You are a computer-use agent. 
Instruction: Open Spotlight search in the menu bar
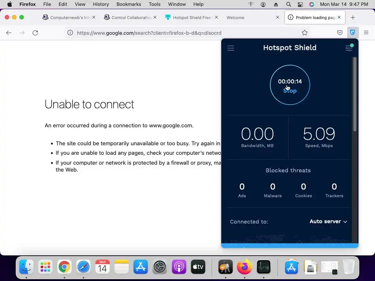(x=289, y=4)
